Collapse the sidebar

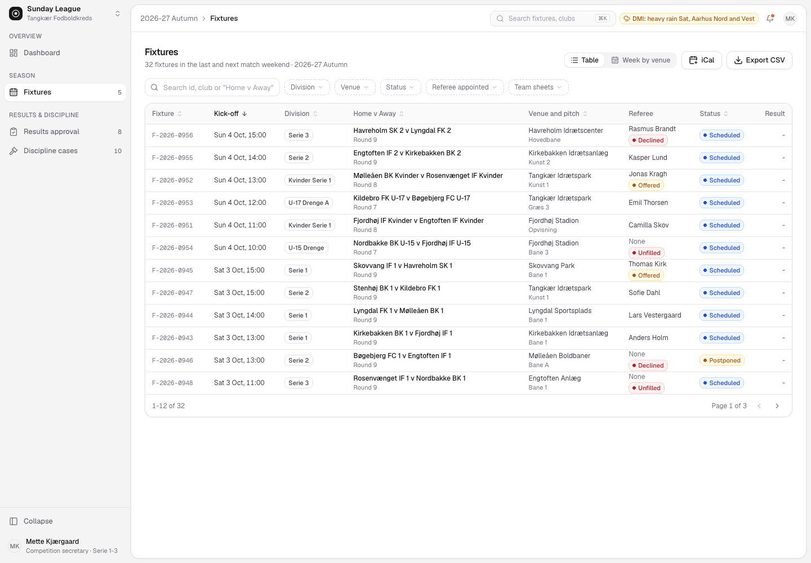coord(65,521)
